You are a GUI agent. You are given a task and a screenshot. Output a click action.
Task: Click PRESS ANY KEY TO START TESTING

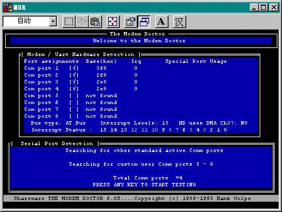click(144, 185)
